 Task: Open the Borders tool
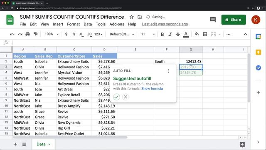pyautogui.click(x=205, y=34)
